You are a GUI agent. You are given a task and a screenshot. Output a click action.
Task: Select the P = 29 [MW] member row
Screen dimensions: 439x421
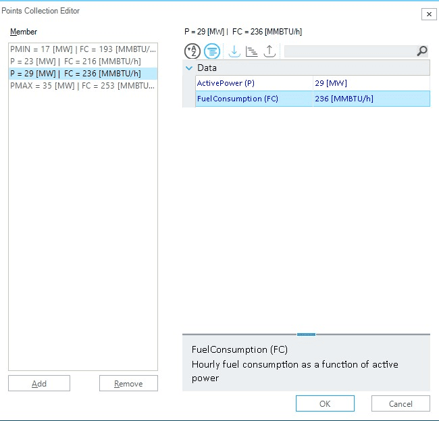coord(83,74)
